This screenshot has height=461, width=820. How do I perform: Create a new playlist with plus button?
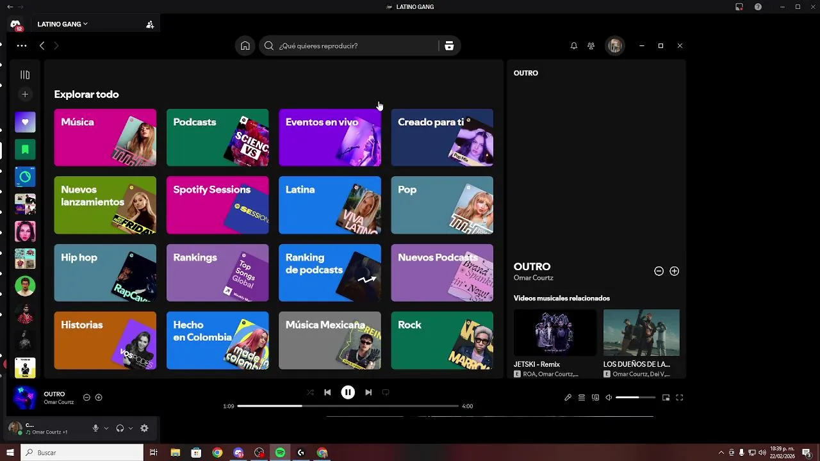25,94
